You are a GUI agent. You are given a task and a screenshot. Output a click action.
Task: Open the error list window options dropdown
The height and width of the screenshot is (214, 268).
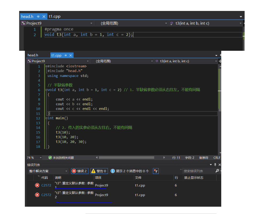tap(211, 165)
